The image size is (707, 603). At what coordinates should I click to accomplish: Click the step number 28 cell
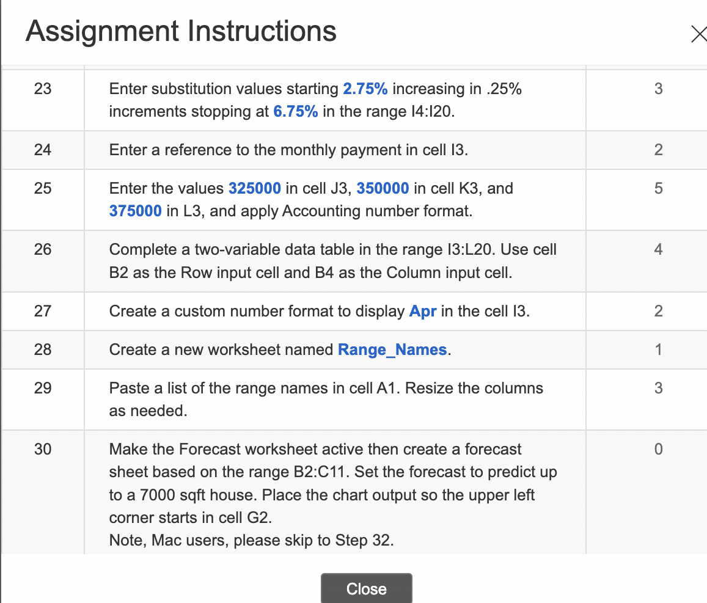click(x=43, y=349)
